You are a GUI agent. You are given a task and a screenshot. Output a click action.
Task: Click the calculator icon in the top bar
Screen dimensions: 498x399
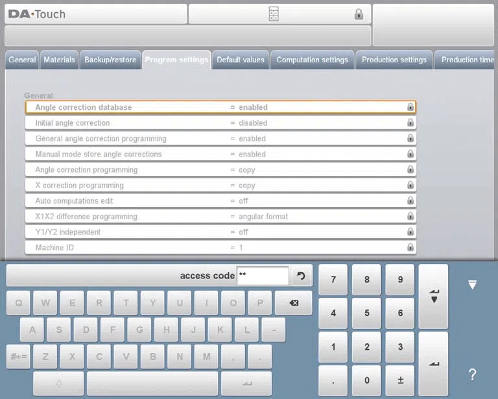point(274,14)
